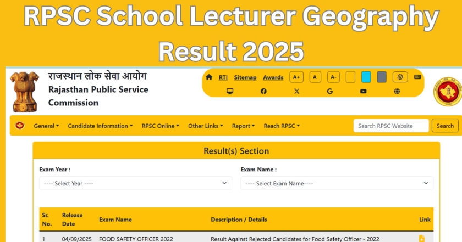Open the Reach RPSC menu

(282, 126)
